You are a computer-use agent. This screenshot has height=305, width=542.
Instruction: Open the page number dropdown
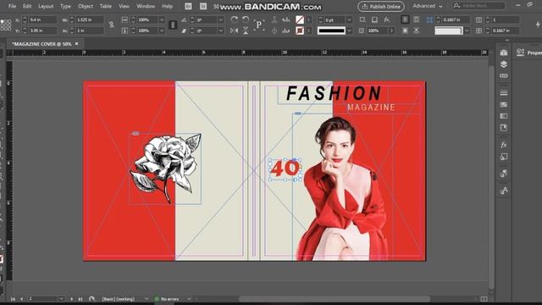pyautogui.click(x=61, y=299)
